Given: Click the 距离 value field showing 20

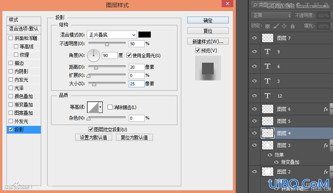Looking at the screenshot, I should (137, 67).
